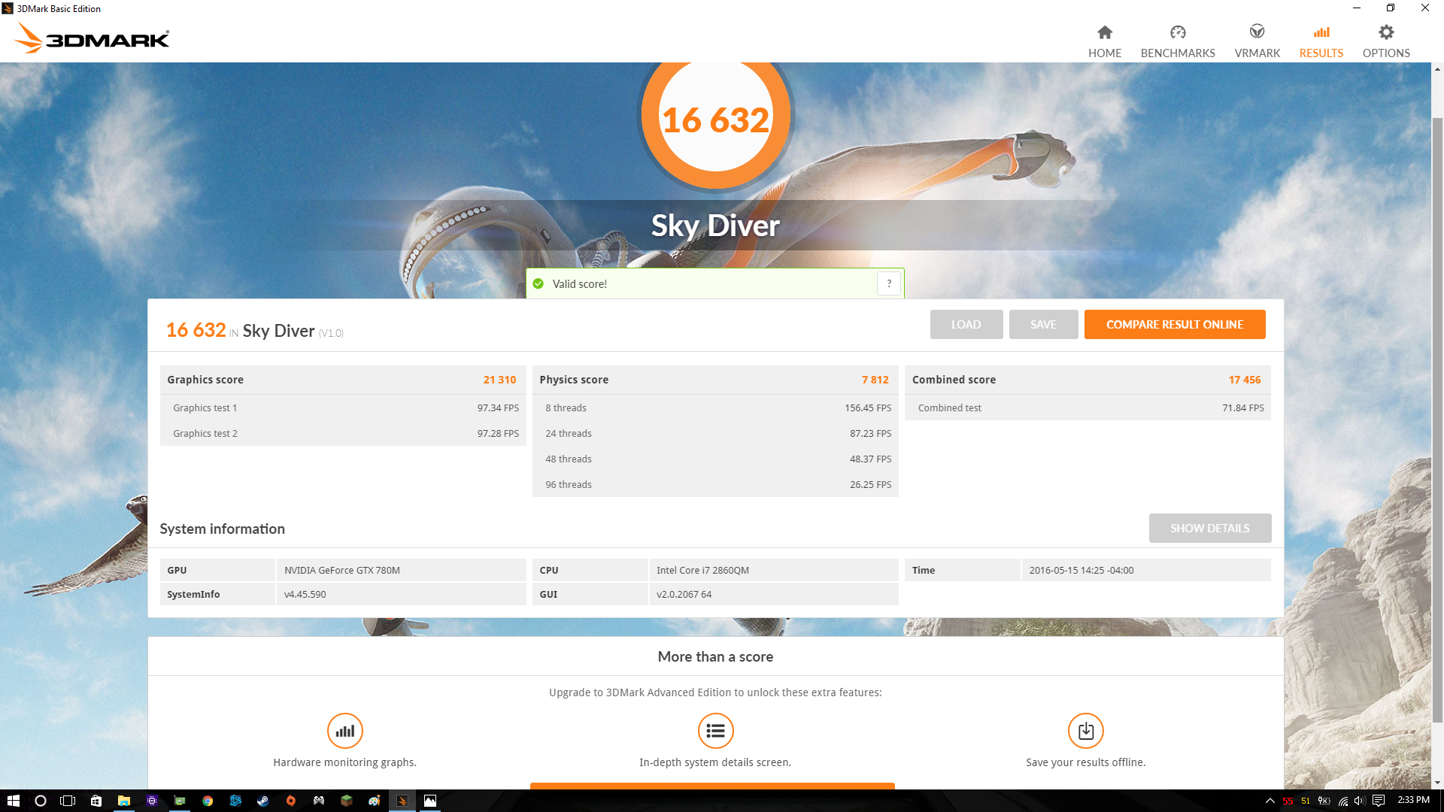Click the SAVE button
This screenshot has width=1444, height=812.
1043,324
